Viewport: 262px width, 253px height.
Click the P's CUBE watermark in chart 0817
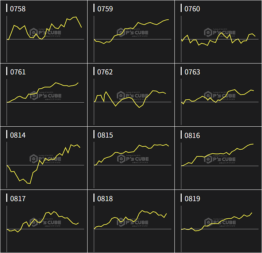(x=45, y=222)
